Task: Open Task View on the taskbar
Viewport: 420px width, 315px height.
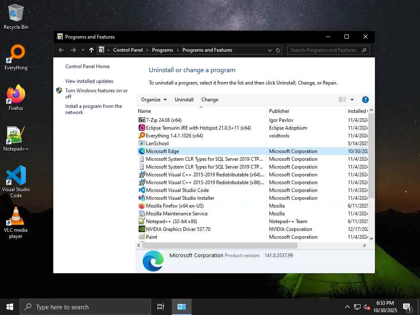Action: (x=161, y=307)
